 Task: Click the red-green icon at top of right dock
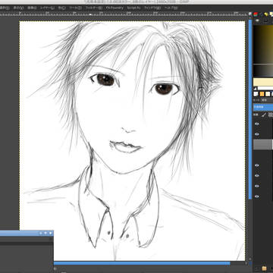pos(256,14)
